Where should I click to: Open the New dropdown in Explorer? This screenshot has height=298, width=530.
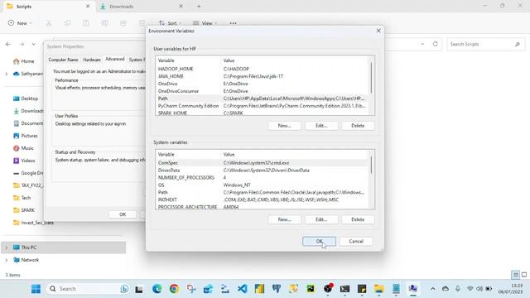pyautogui.click(x=20, y=23)
